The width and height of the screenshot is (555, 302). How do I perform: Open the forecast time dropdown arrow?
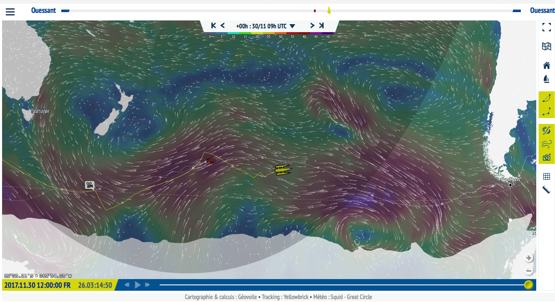coord(292,26)
